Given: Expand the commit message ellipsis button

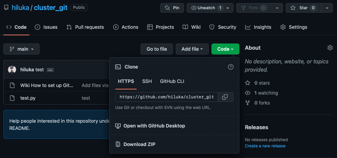Looking at the screenshot, I should pos(50,70).
